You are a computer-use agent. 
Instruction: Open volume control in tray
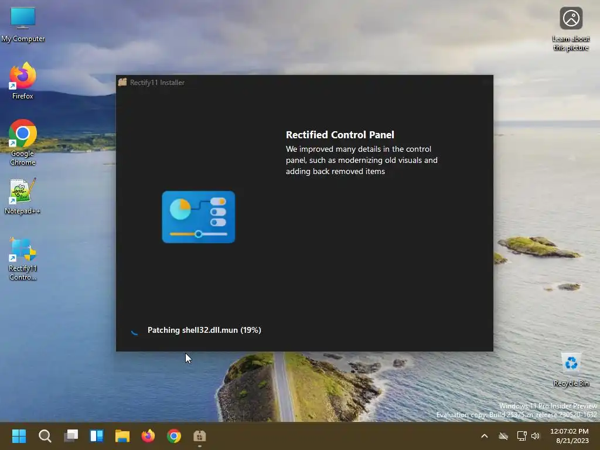pyautogui.click(x=536, y=436)
